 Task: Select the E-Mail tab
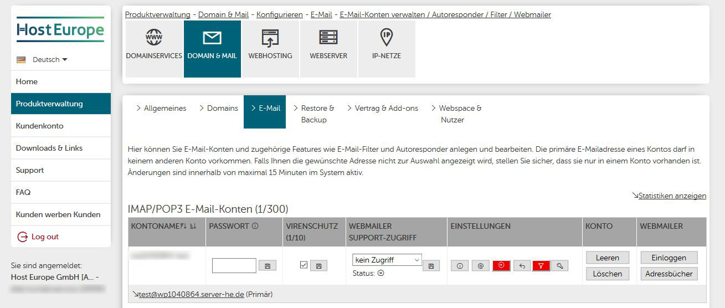tap(265, 112)
